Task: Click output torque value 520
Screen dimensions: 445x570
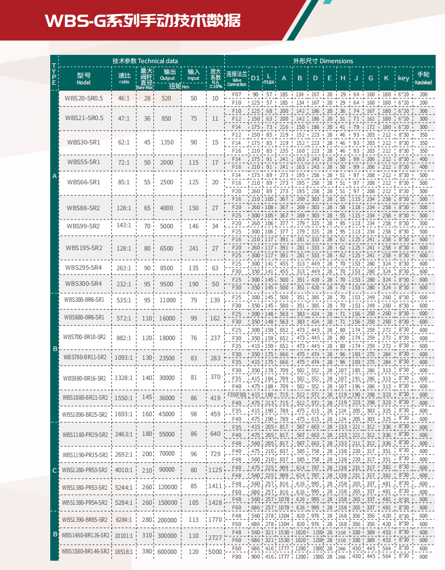Action: 167,98
